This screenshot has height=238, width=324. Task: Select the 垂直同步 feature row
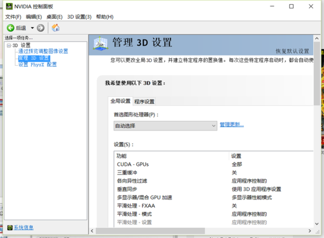(214, 189)
